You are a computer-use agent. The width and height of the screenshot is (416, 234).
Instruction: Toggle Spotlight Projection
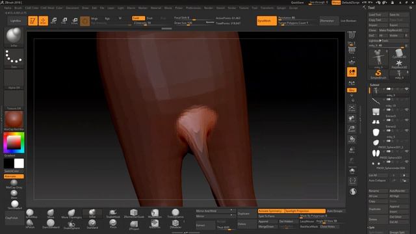(305, 211)
